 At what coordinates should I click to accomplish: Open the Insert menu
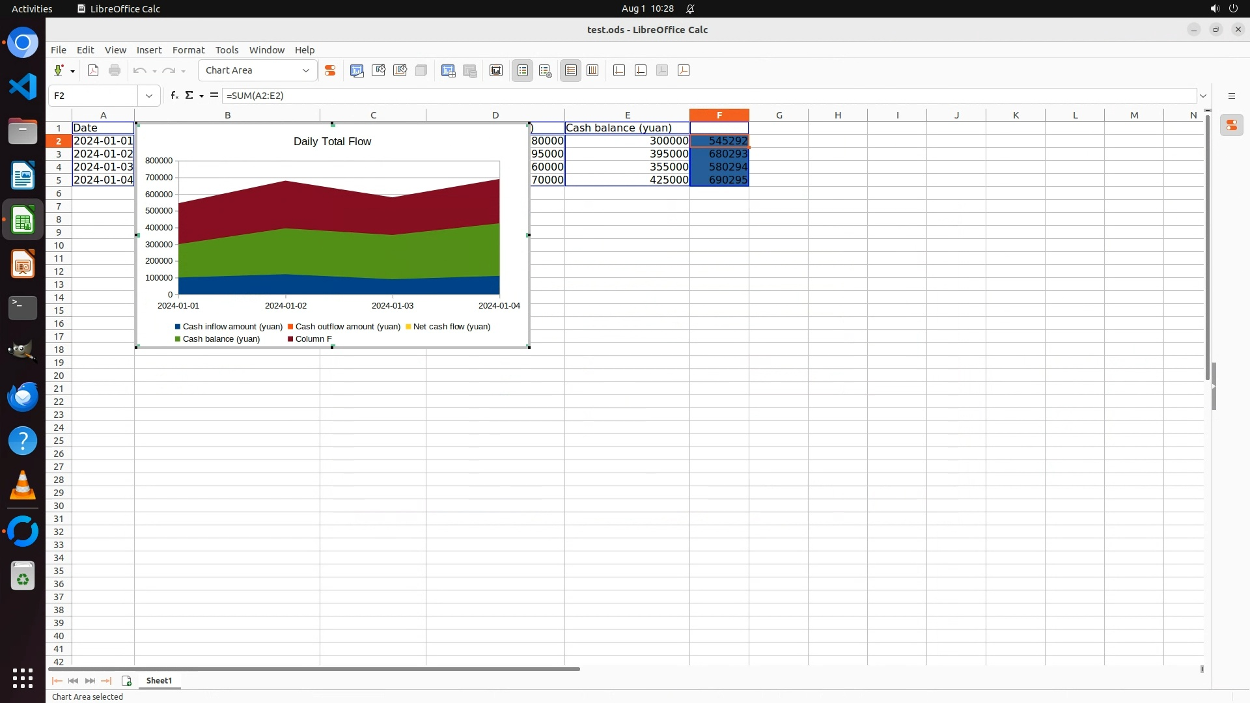click(148, 50)
